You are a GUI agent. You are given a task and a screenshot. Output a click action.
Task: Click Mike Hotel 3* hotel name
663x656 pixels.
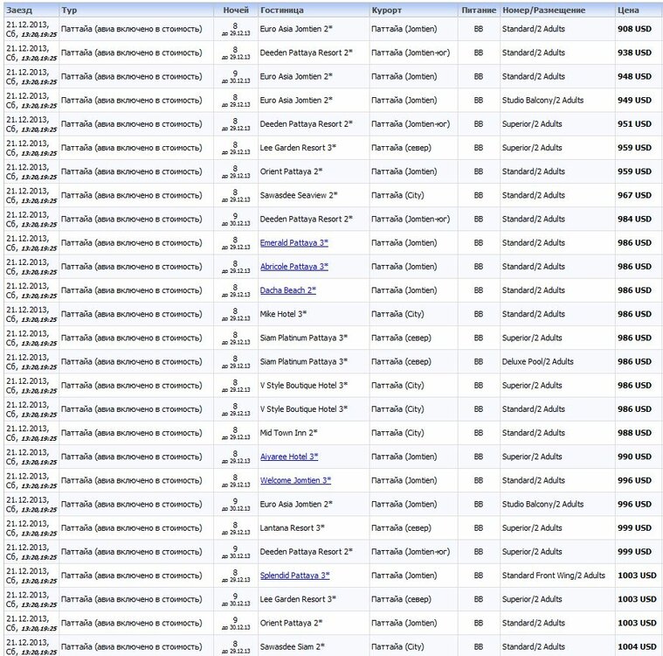[x=283, y=314]
